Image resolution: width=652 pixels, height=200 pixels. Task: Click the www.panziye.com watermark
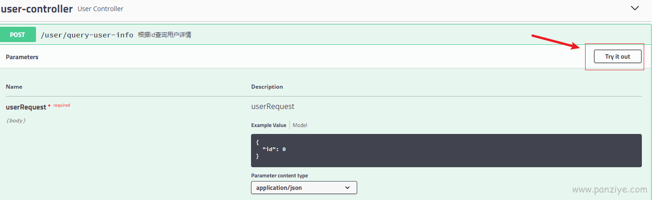[610, 189]
